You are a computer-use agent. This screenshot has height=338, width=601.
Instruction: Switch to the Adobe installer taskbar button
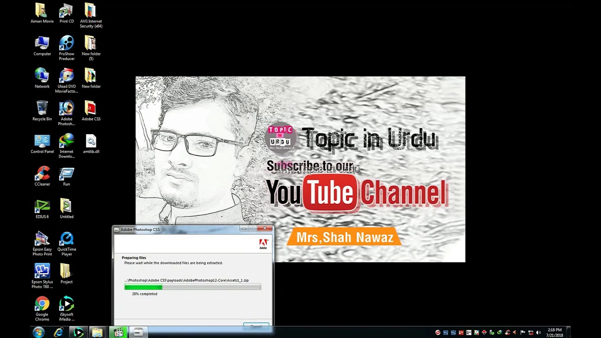[x=138, y=332]
